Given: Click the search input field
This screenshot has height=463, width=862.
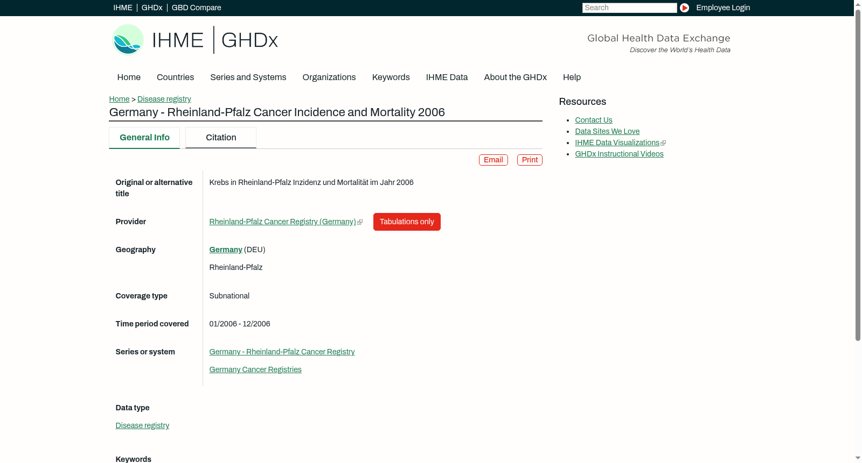Looking at the screenshot, I should tap(629, 8).
